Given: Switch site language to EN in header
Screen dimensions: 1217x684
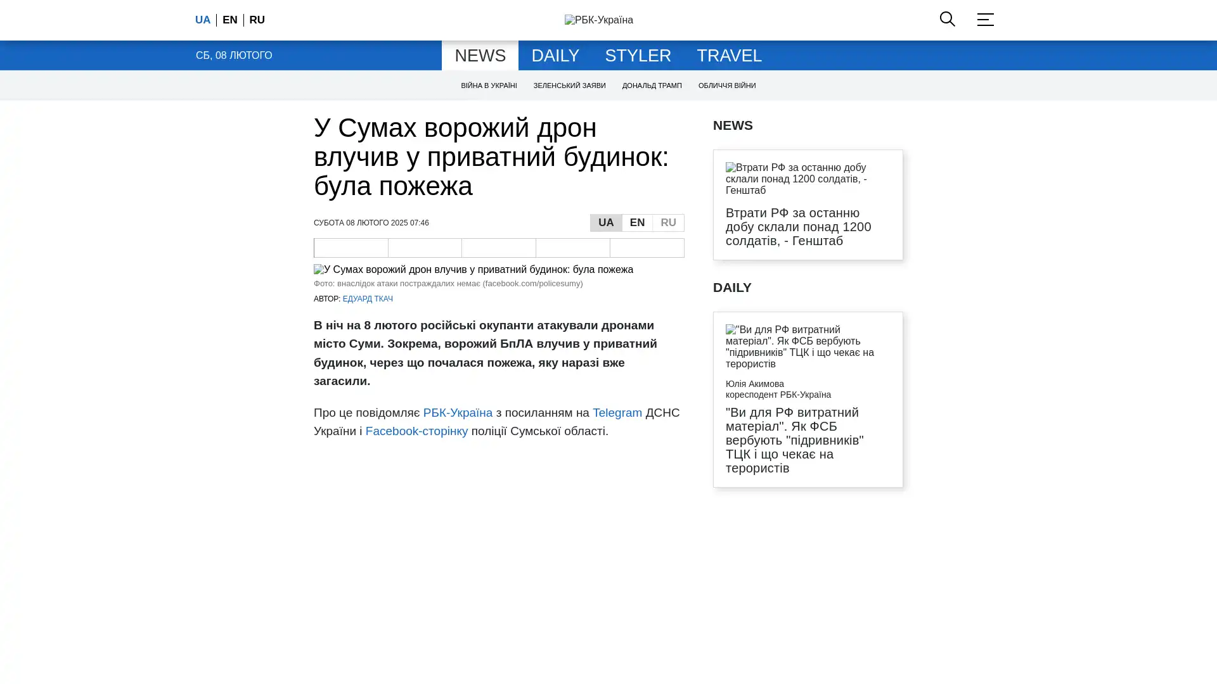Looking at the screenshot, I should click(230, 20).
